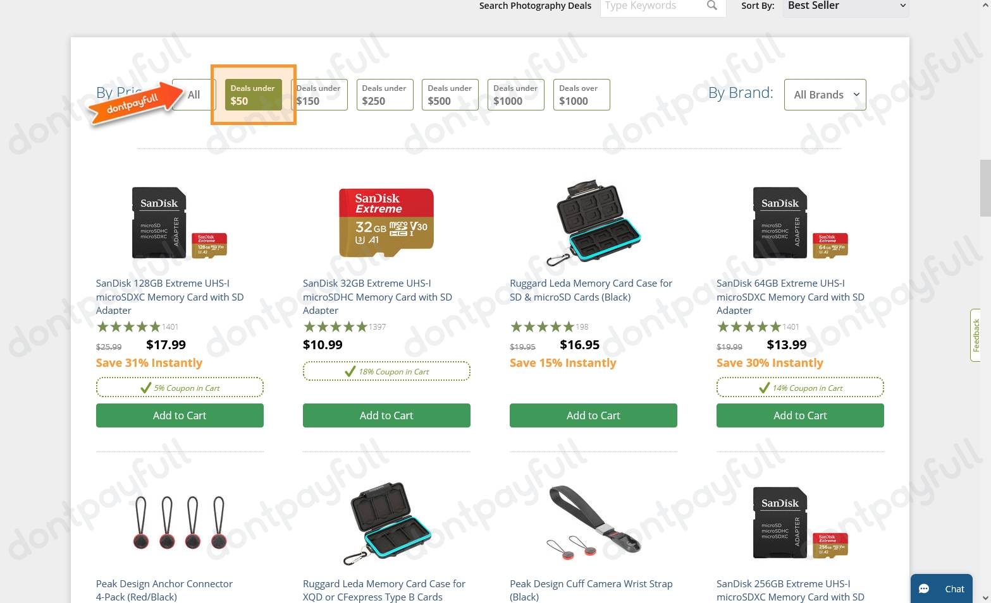Click the star rating of SanDisk 32GB card
This screenshot has width=991, height=603.
[x=335, y=326]
